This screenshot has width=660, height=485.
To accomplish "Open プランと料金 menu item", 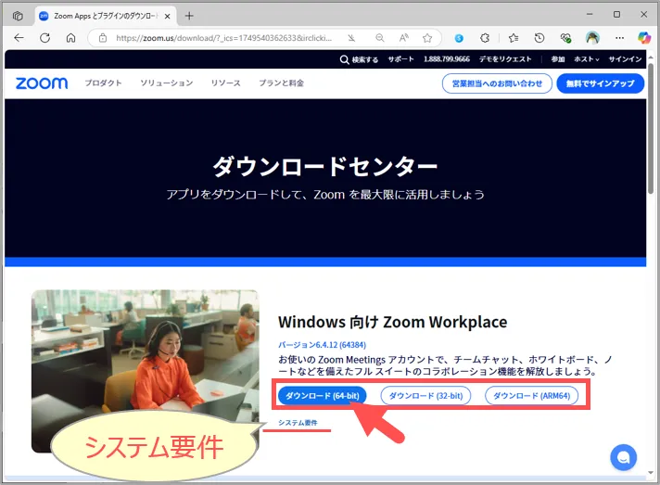I will pyautogui.click(x=281, y=83).
